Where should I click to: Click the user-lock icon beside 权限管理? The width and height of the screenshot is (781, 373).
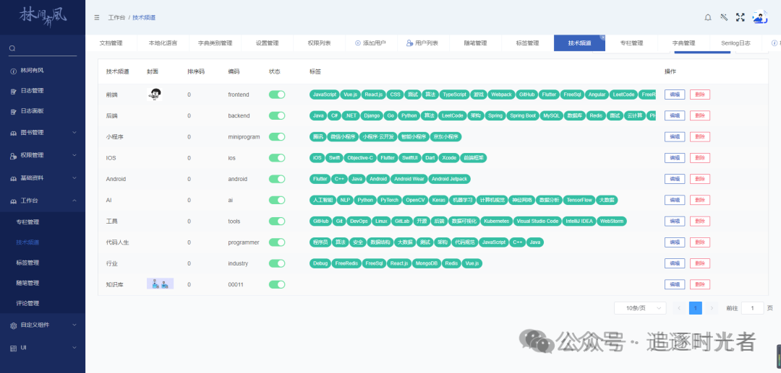coord(14,155)
